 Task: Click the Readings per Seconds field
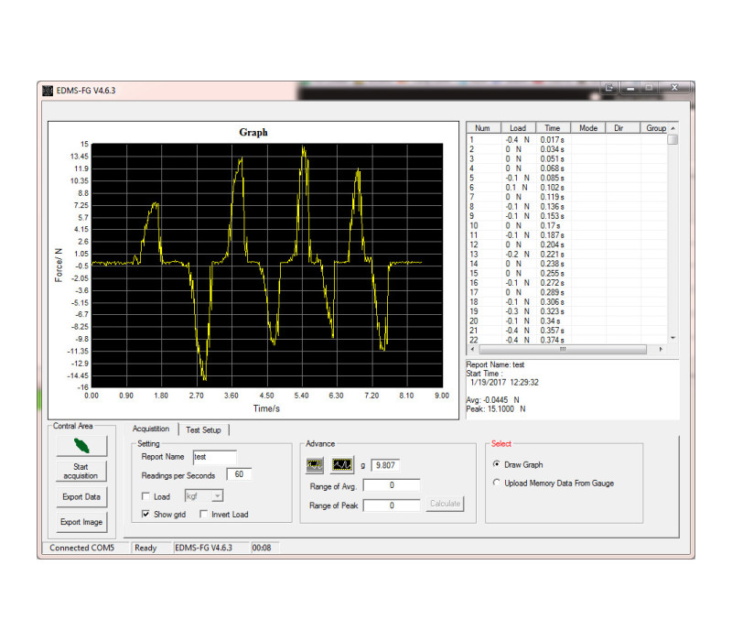[x=239, y=474]
